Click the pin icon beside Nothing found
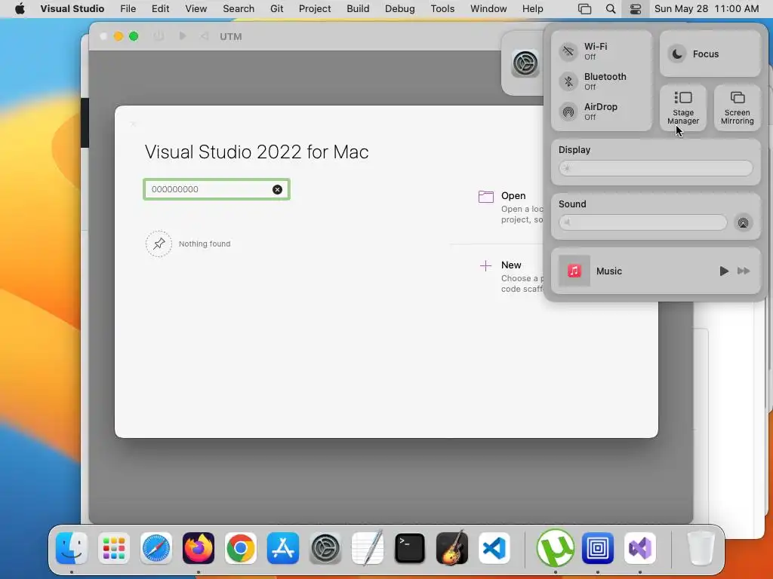 pyautogui.click(x=159, y=244)
